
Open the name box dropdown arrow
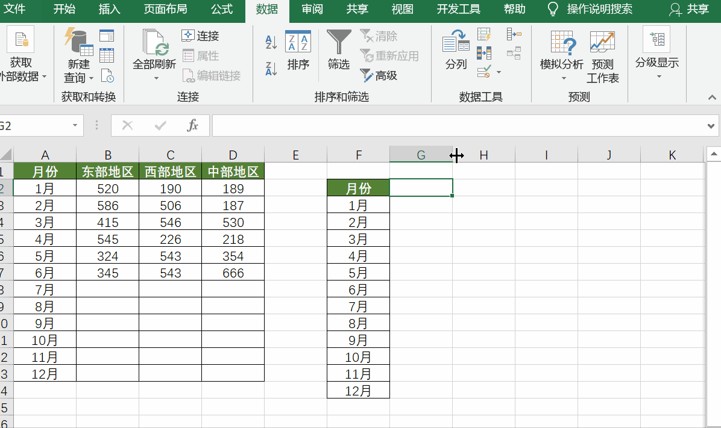point(75,125)
